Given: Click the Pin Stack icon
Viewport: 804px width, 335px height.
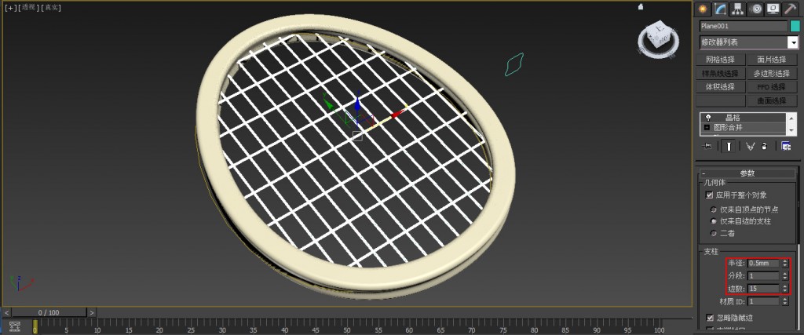Looking at the screenshot, I should pyautogui.click(x=707, y=147).
